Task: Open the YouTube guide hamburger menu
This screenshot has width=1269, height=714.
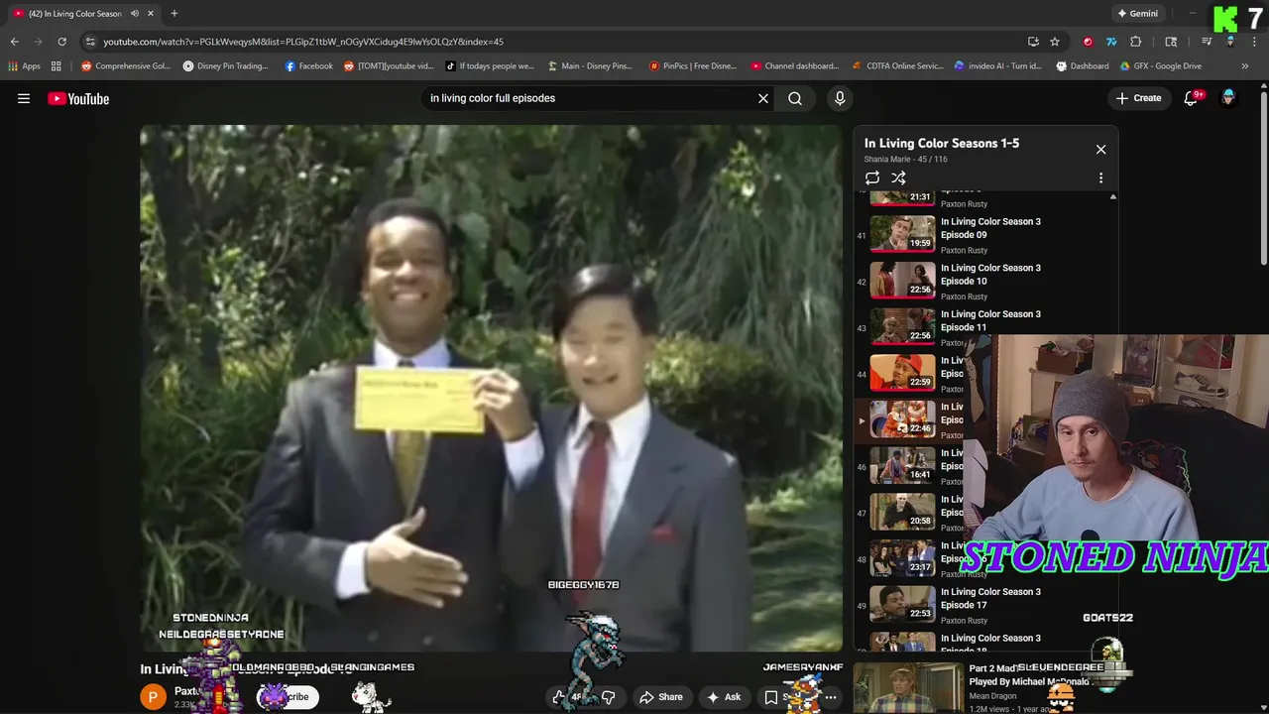Action: click(24, 98)
